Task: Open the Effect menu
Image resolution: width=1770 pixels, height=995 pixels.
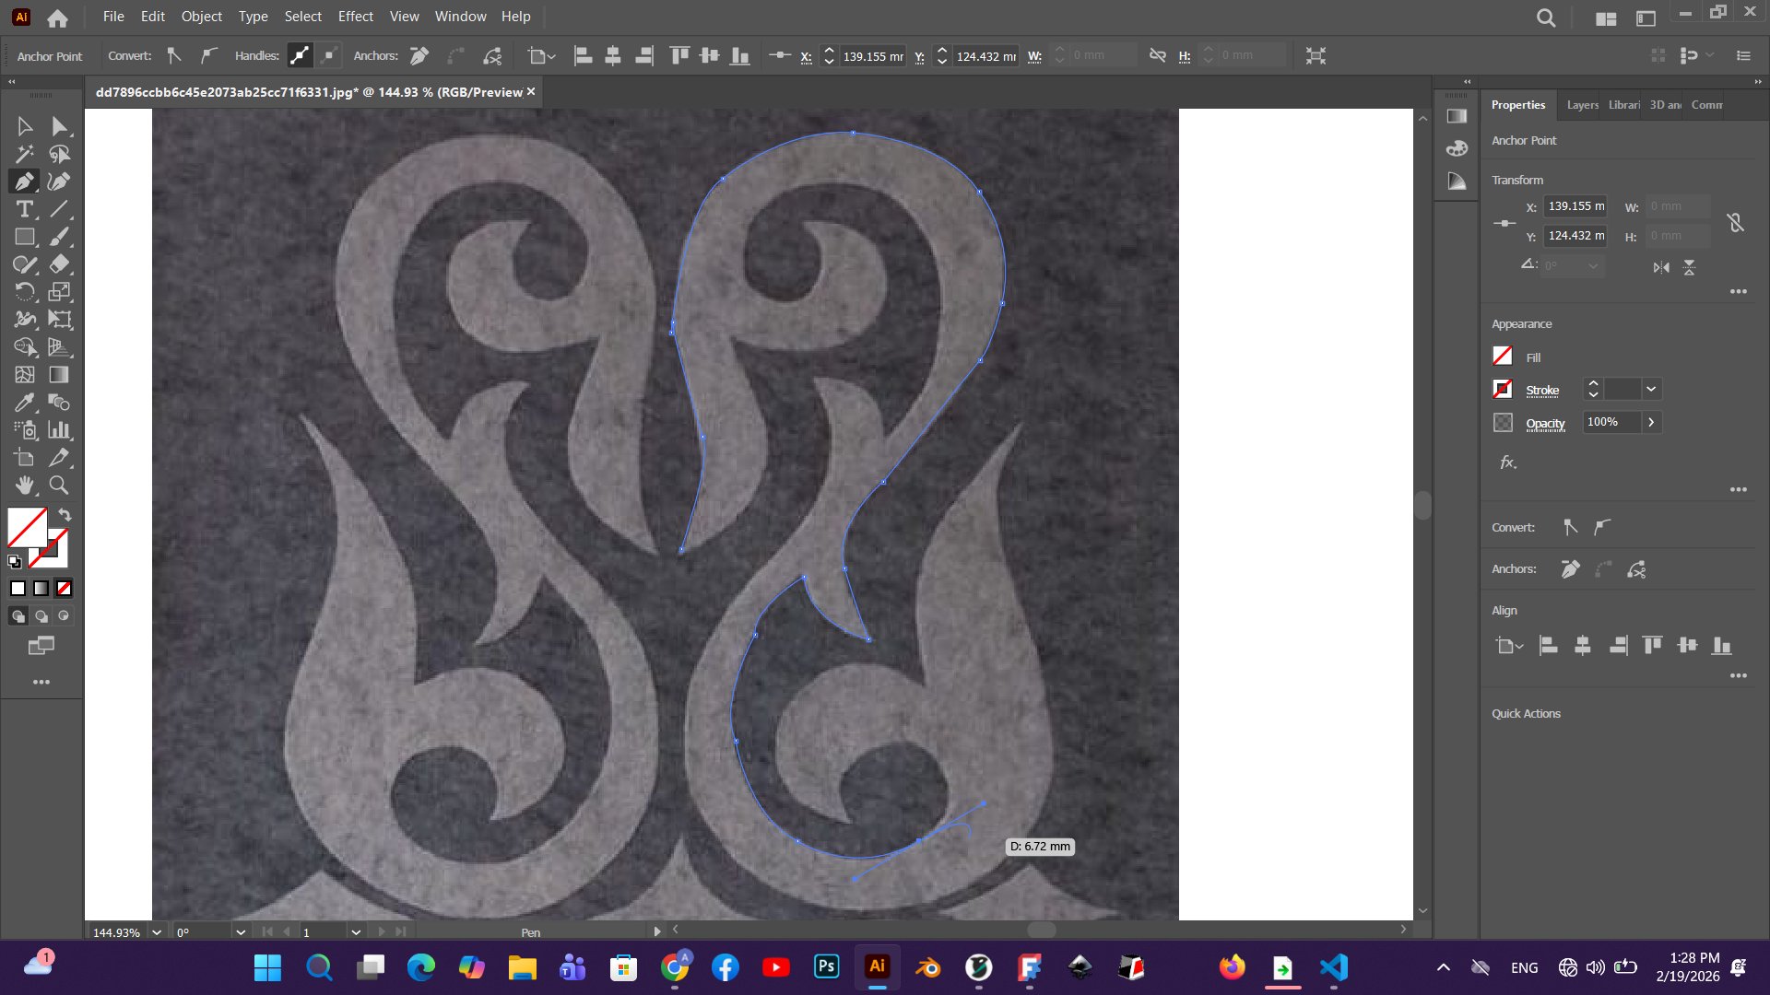Action: coord(355,17)
